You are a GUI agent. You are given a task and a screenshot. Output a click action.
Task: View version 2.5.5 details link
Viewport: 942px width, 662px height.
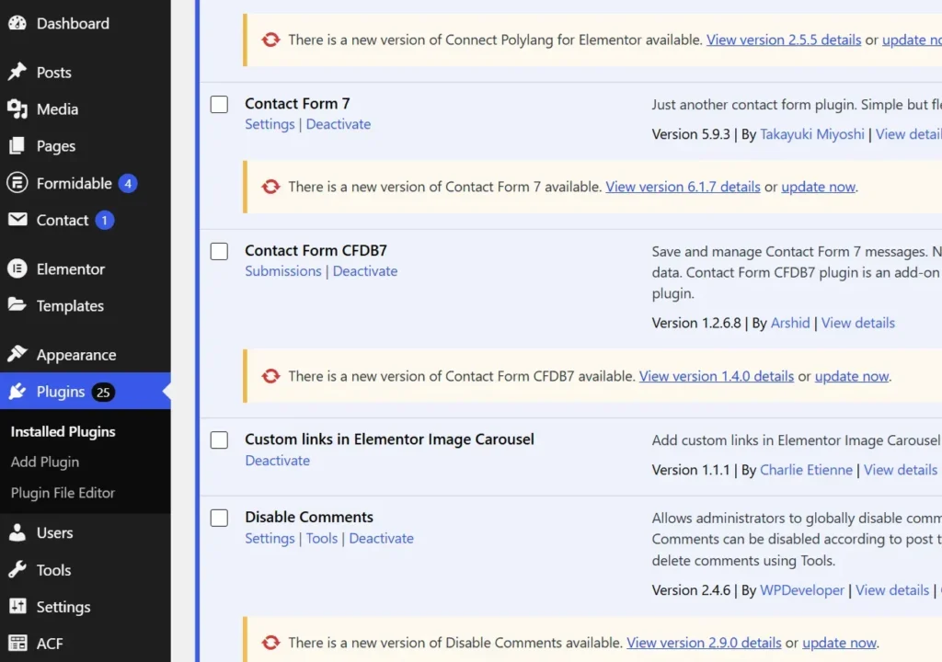click(x=784, y=40)
